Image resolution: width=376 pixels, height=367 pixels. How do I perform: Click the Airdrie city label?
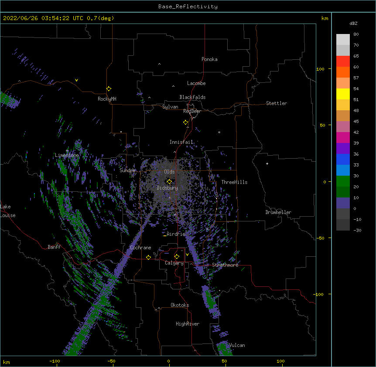[x=176, y=234]
